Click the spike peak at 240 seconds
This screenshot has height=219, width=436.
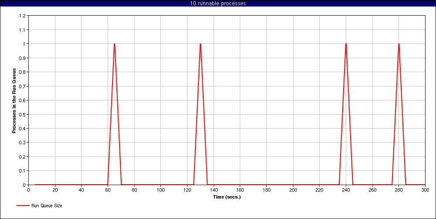pos(346,44)
